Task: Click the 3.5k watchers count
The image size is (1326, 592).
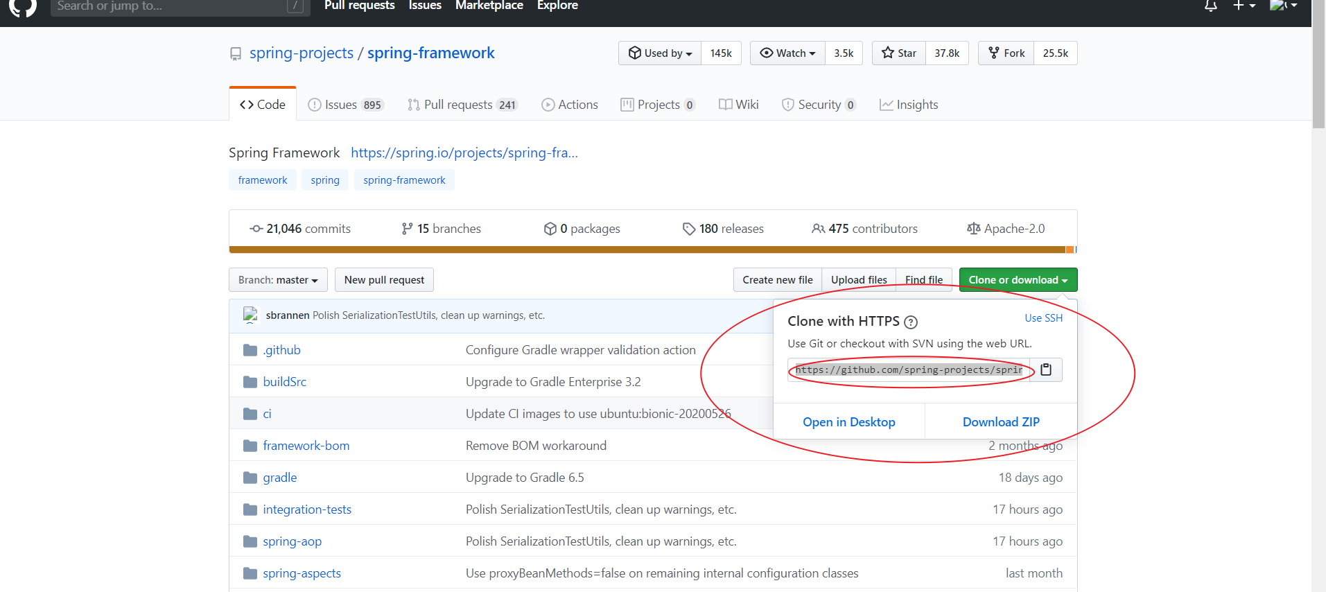Action: click(844, 53)
